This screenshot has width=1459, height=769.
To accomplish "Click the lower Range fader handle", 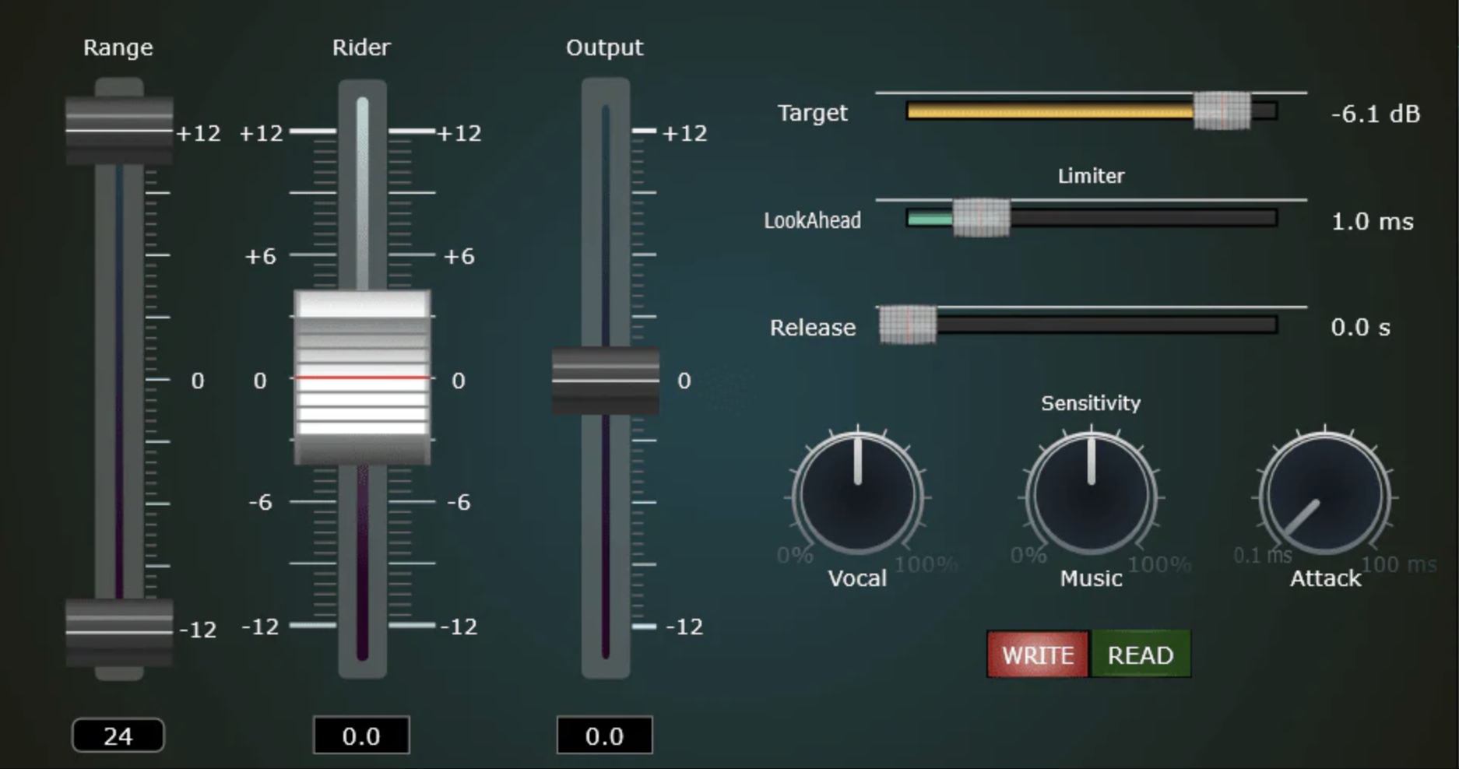I will click(118, 632).
